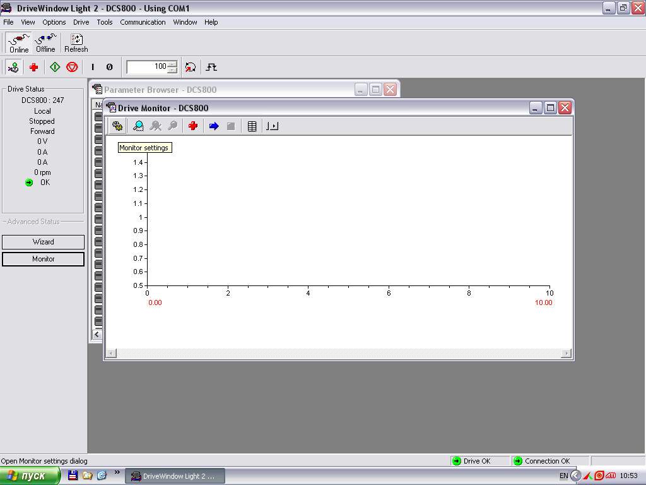Click Parameter Browser left scroll arrow
Image resolution: width=646 pixels, height=485 pixels.
97,335
